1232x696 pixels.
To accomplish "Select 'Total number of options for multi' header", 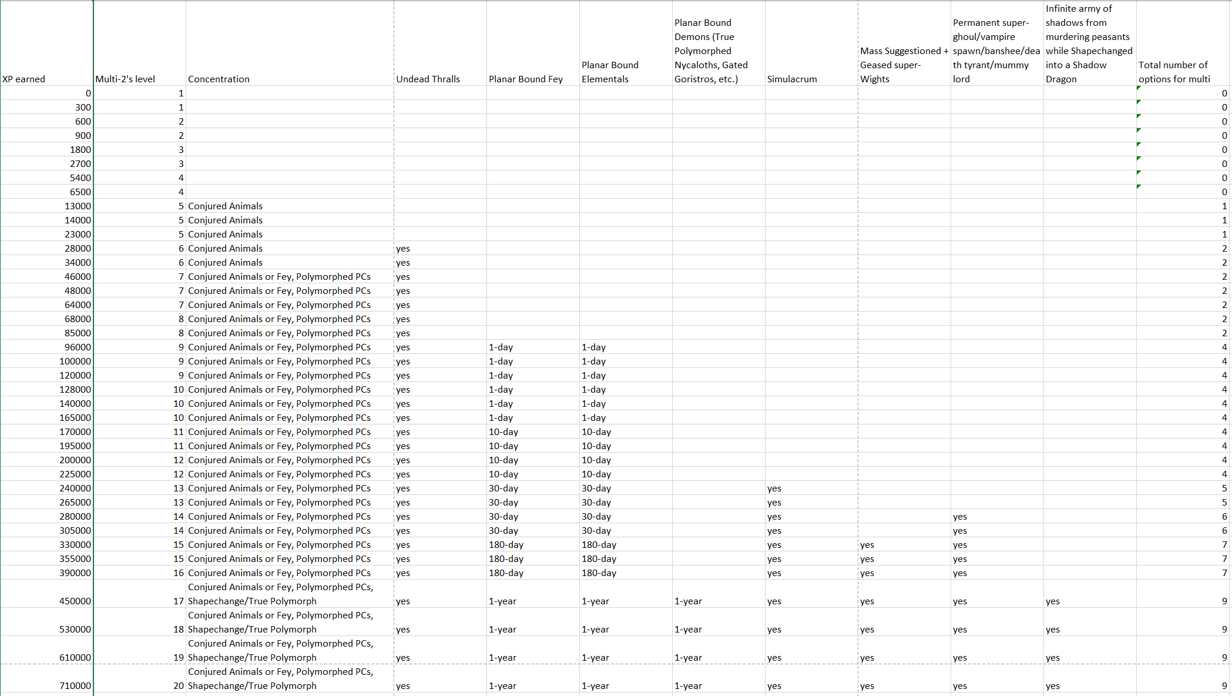I will point(1184,43).
